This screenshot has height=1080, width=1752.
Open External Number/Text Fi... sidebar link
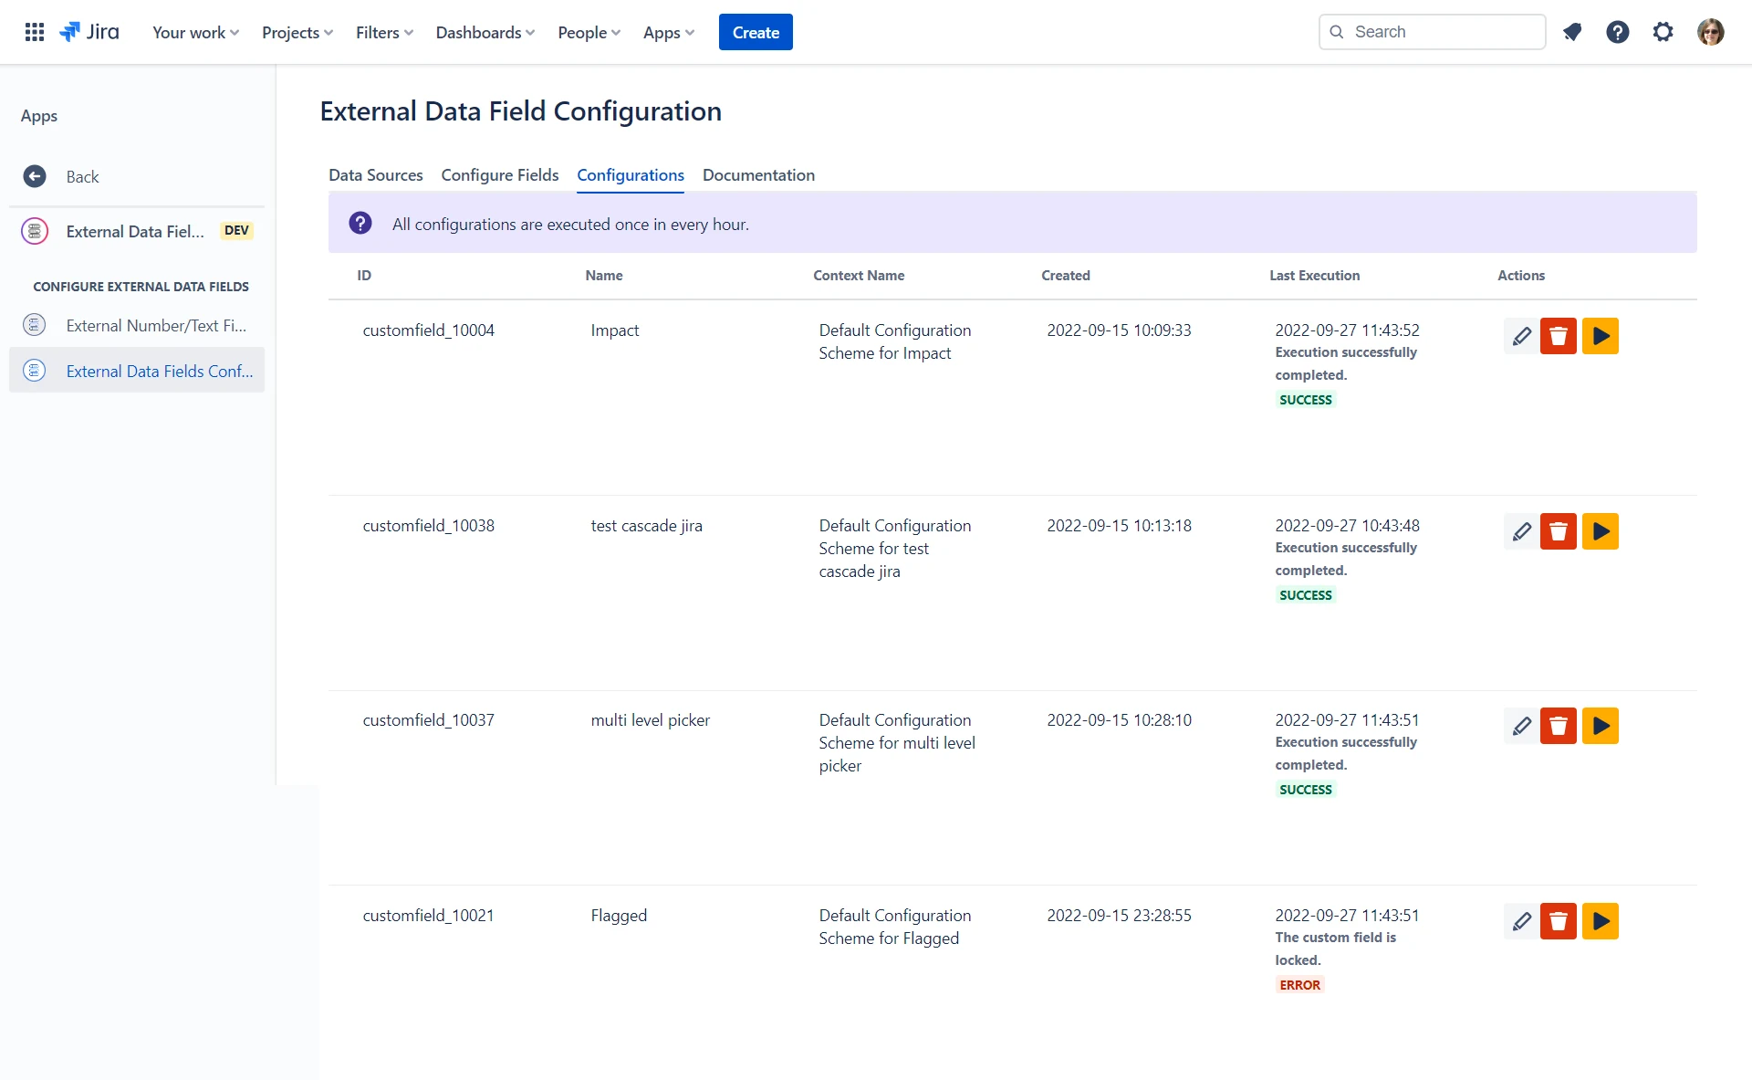click(x=137, y=325)
